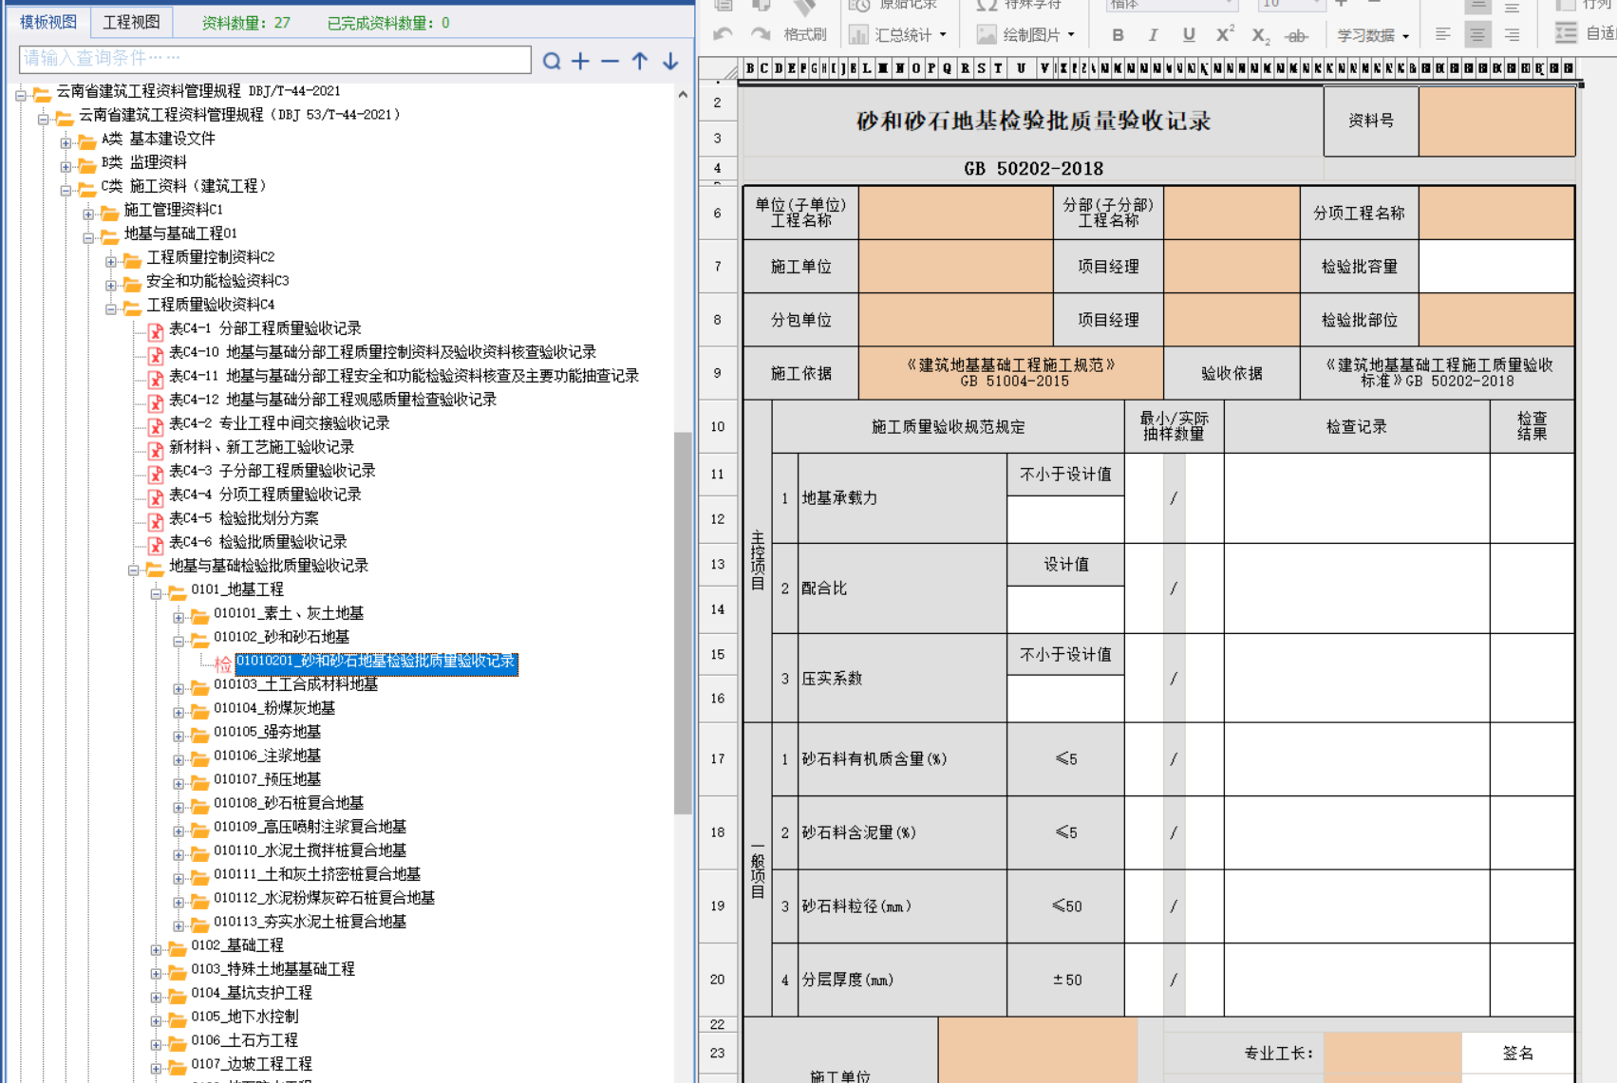Expand the 010101_素土、灰土地基 node

coord(179,618)
